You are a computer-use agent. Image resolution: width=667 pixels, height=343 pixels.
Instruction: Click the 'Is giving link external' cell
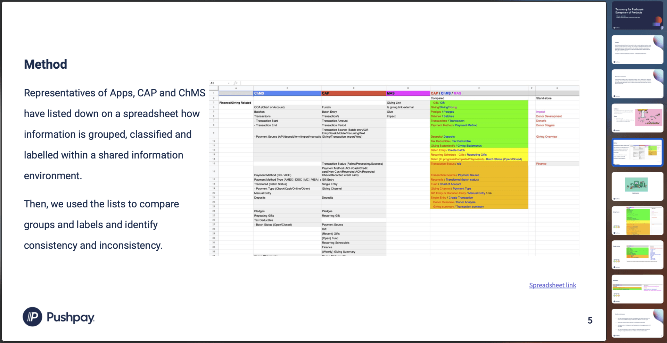[408, 107]
